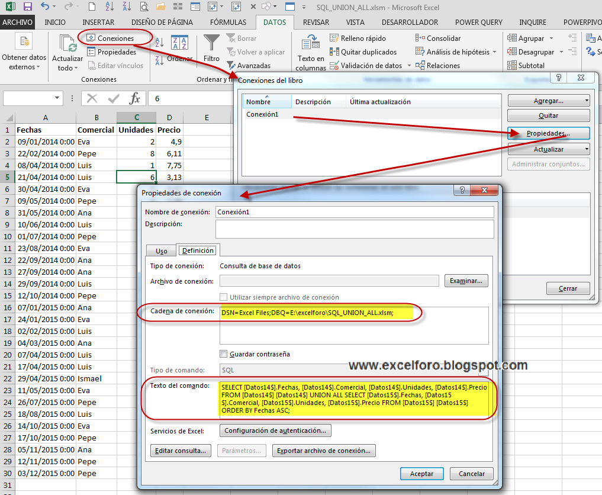Click the Nombre de conexión text field
The image size is (602, 495).
[x=355, y=212]
